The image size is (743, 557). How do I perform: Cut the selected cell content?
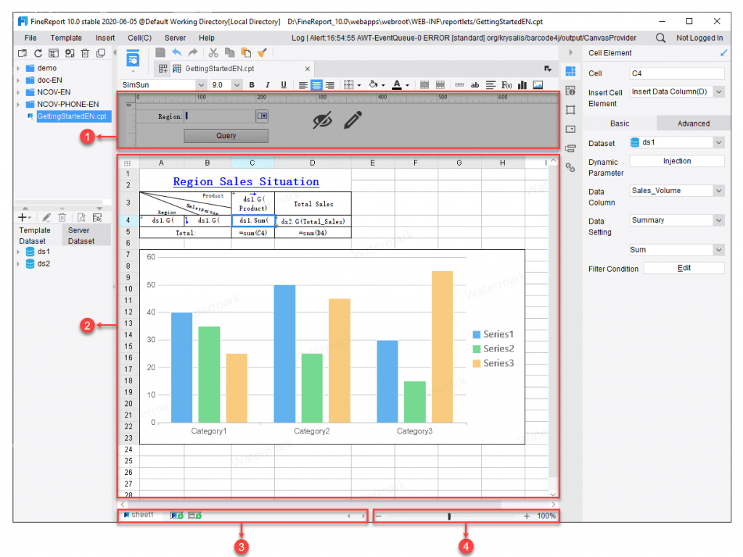coord(214,53)
